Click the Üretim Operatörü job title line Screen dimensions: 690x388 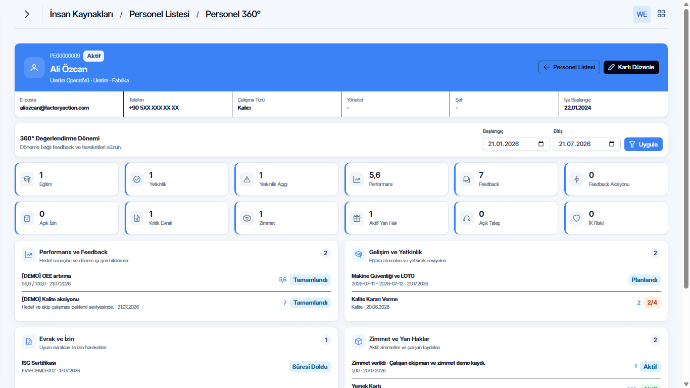[89, 80]
